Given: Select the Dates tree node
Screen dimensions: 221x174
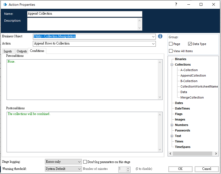Looking at the screenshot, I should (179, 103).
